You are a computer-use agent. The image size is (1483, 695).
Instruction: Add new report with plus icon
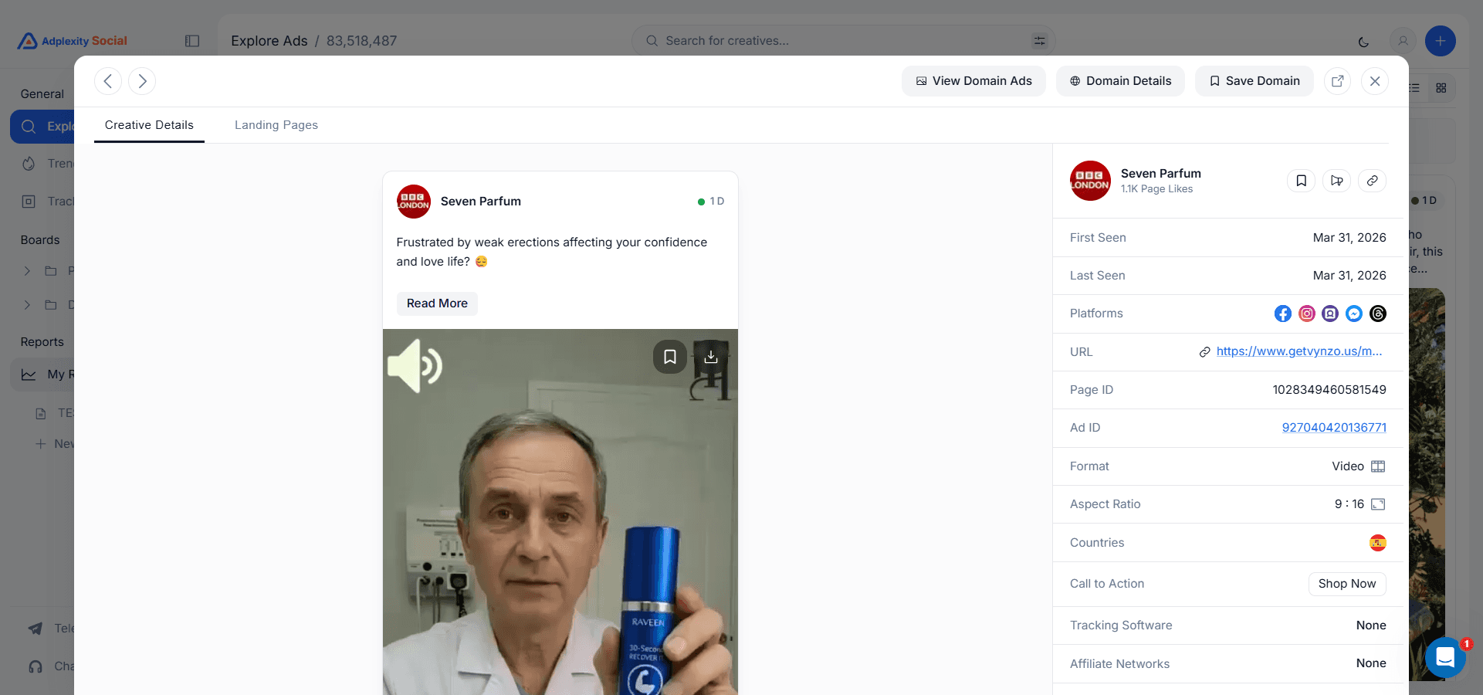pyautogui.click(x=41, y=444)
